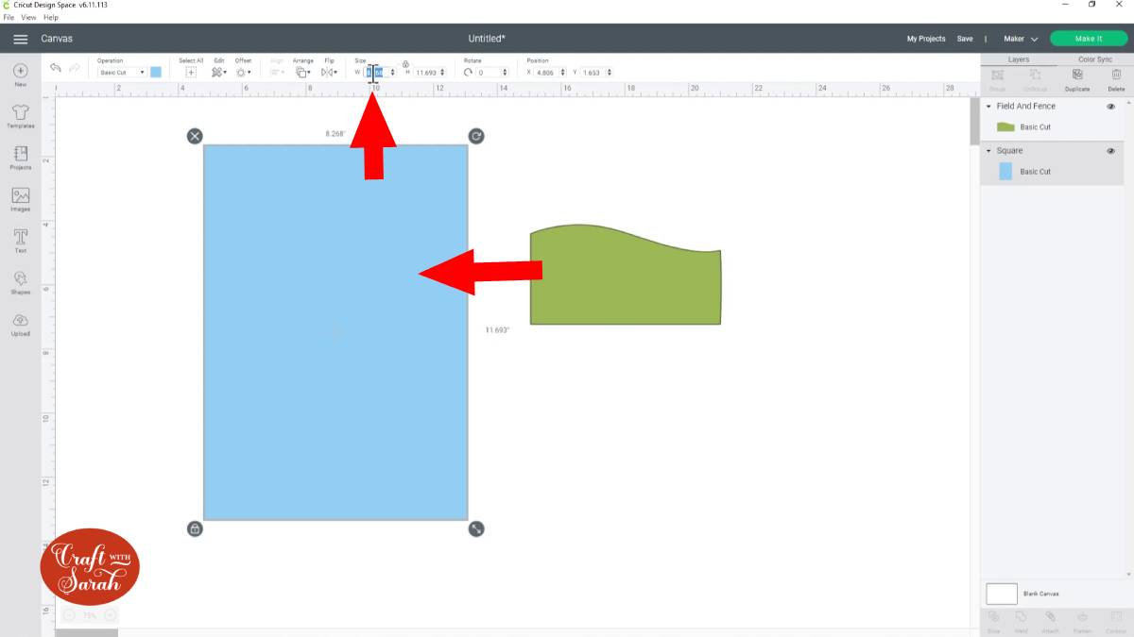This screenshot has height=637, width=1134.
Task: Click the Height field stepper arrows
Action: point(442,73)
